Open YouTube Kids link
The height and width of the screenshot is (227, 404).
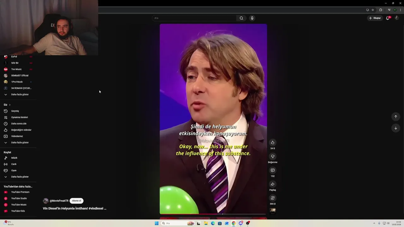[x=18, y=211]
